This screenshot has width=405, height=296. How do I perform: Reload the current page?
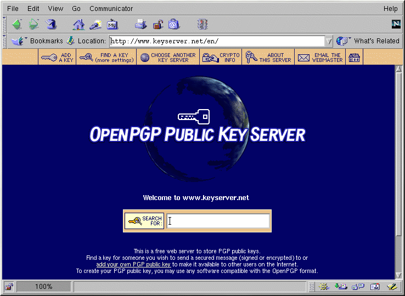tap(51, 24)
